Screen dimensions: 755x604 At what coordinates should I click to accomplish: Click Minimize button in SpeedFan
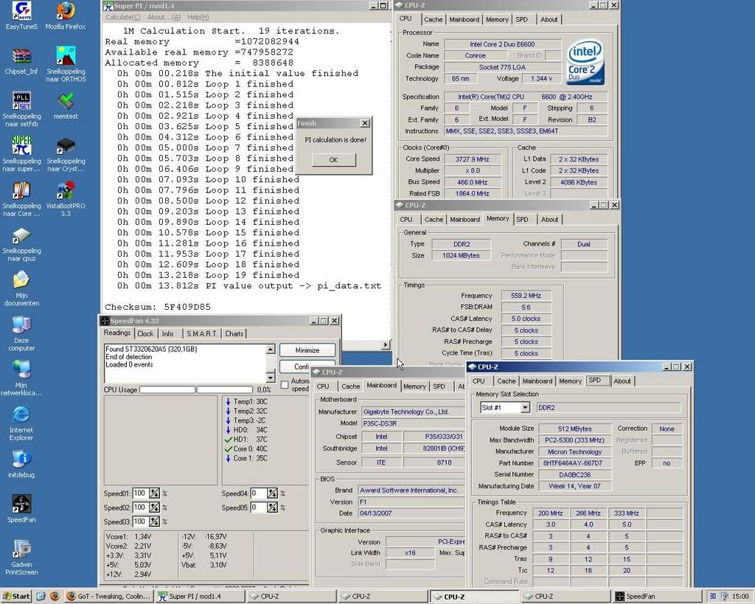307,350
